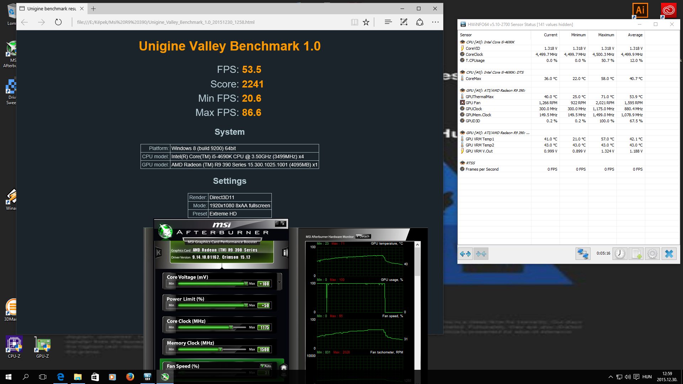The height and width of the screenshot is (384, 683).
Task: Collapse the i5-4690K DTS sensor group
Action: pos(462,72)
